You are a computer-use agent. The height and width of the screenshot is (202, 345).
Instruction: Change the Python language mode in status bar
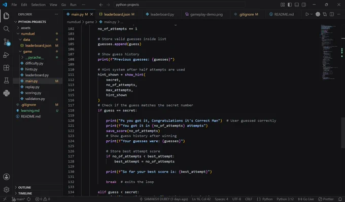[265, 199]
